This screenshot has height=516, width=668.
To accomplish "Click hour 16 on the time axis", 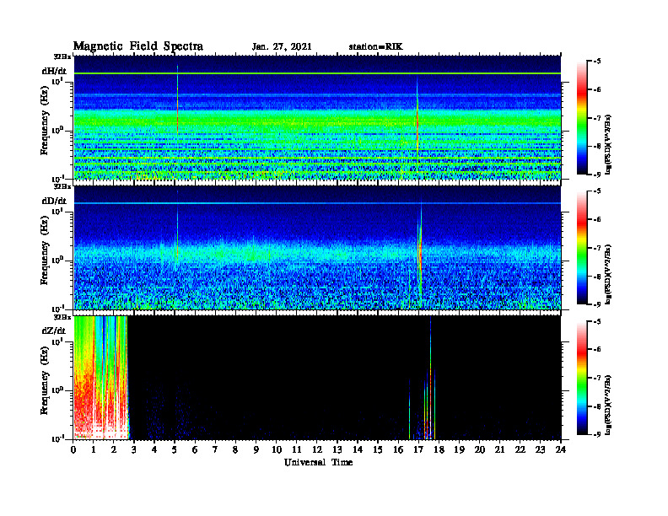I will coord(398,450).
